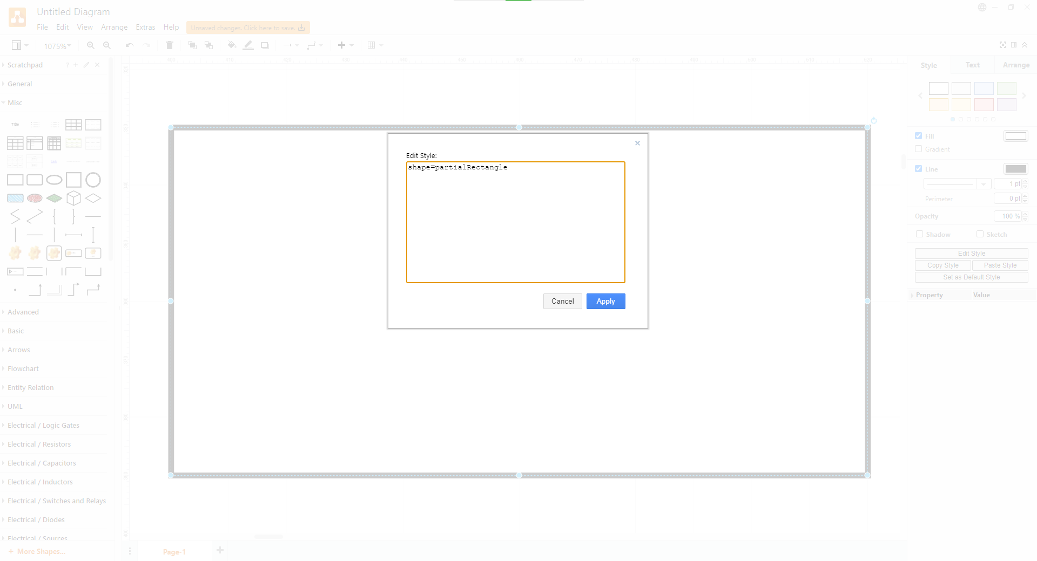Enable the Gradient checkbox
This screenshot has width=1037, height=561.
[919, 149]
